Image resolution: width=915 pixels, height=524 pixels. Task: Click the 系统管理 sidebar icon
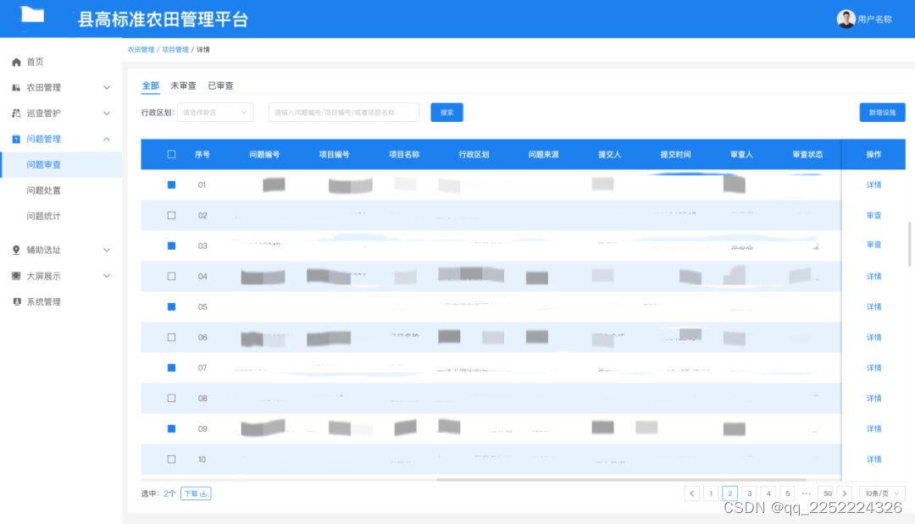16,301
